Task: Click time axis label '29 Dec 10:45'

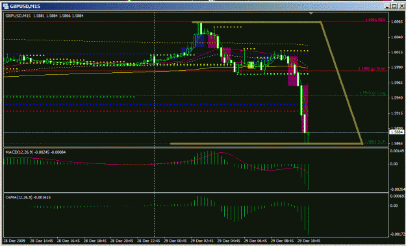Action: pyautogui.click(x=309, y=241)
